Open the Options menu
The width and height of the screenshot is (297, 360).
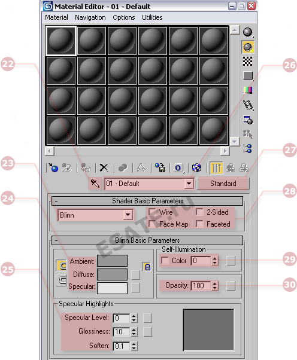pos(124,17)
